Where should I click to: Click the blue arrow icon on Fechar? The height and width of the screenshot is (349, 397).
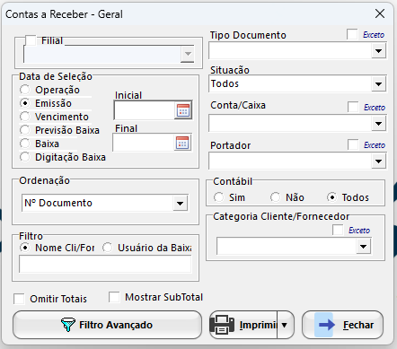326,325
